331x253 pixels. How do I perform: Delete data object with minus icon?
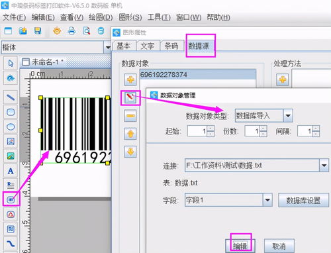[x=130, y=116]
